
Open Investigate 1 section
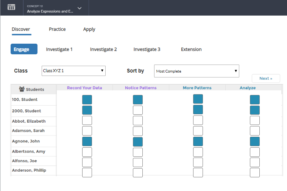(x=59, y=49)
